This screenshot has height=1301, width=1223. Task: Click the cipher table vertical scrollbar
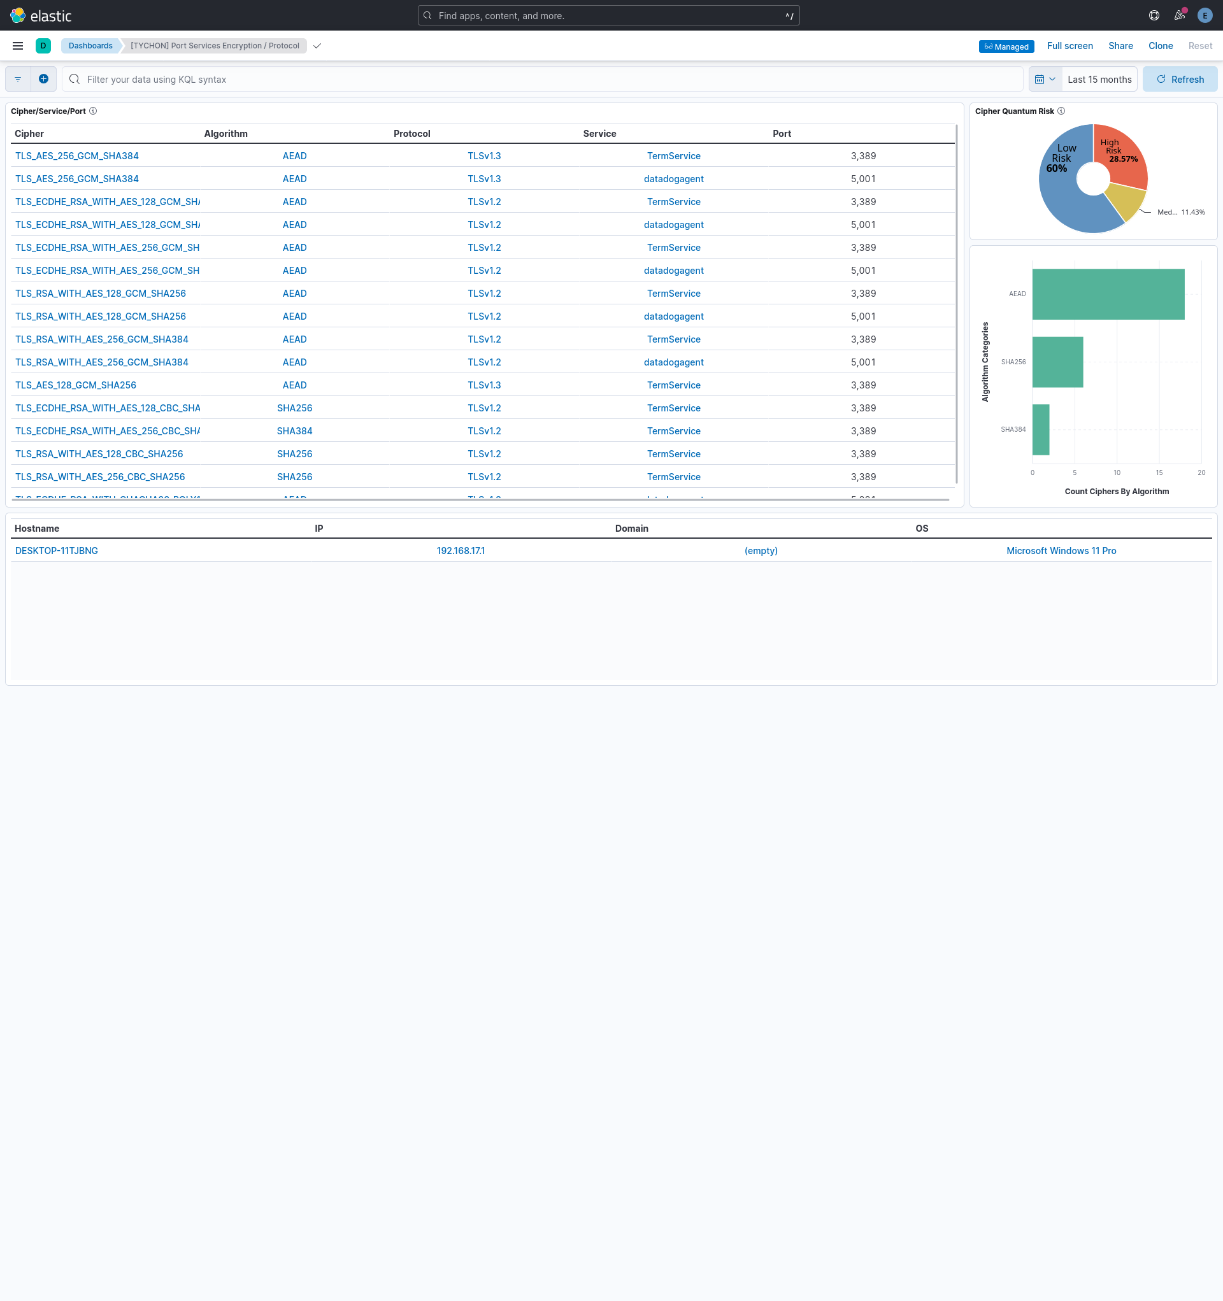[x=957, y=304]
